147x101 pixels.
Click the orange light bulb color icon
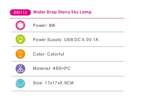pos(20,54)
